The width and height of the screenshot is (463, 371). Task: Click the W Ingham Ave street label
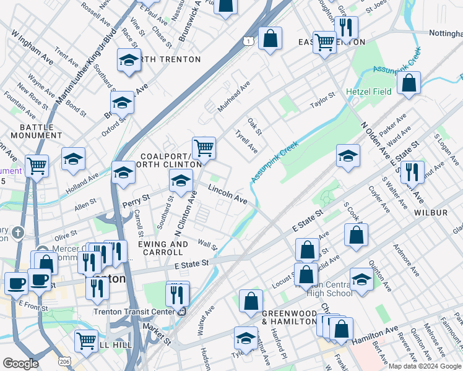tap(32, 47)
